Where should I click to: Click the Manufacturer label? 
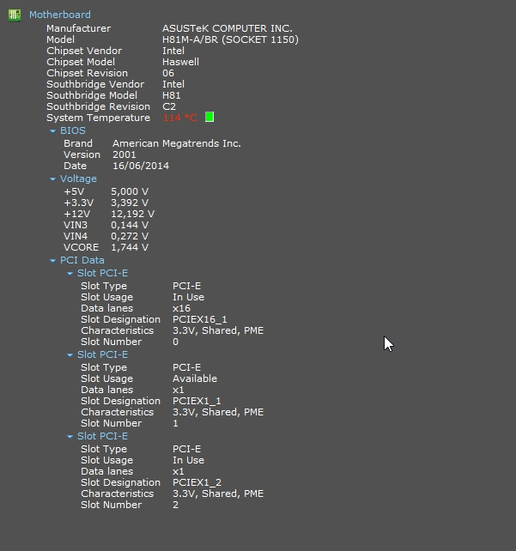pos(79,28)
